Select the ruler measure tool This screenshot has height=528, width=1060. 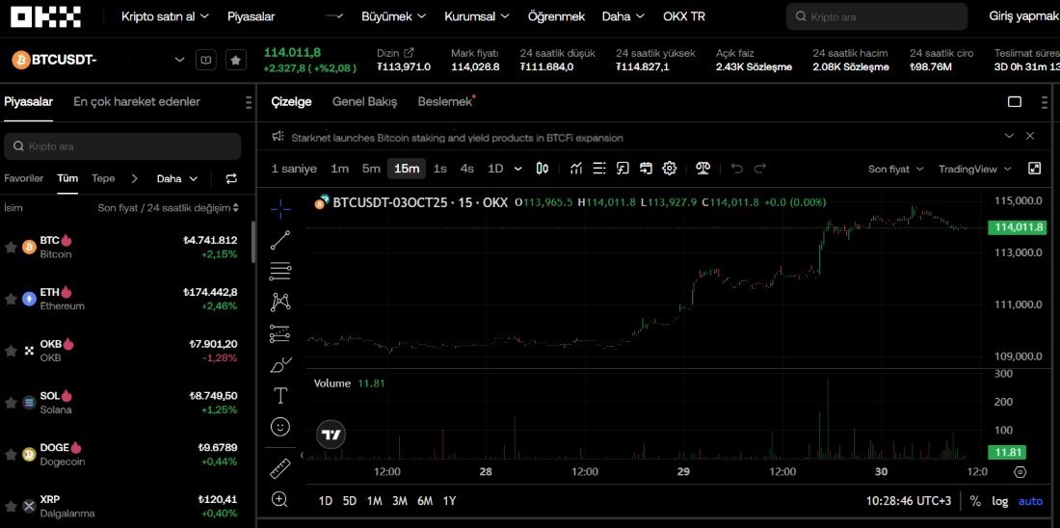(x=280, y=468)
